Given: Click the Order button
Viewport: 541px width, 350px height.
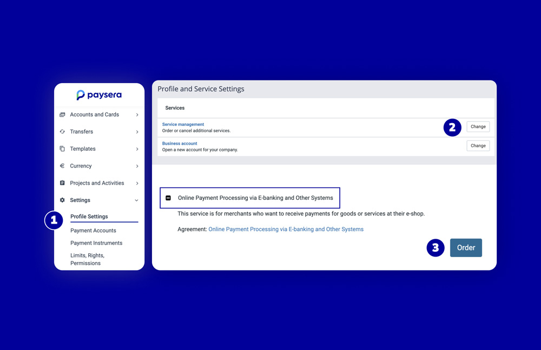Looking at the screenshot, I should coord(466,247).
